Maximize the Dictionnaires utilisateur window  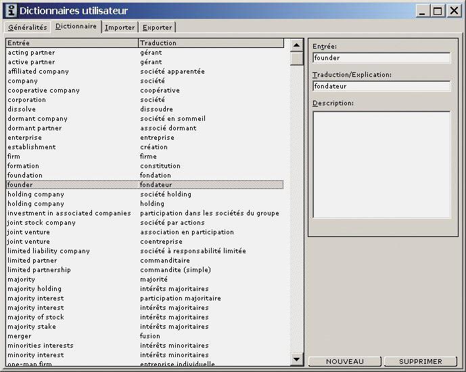click(x=438, y=11)
